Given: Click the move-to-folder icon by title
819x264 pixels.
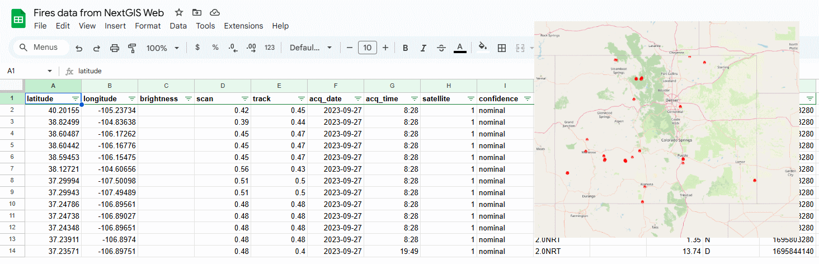Looking at the screenshot, I should (196, 12).
